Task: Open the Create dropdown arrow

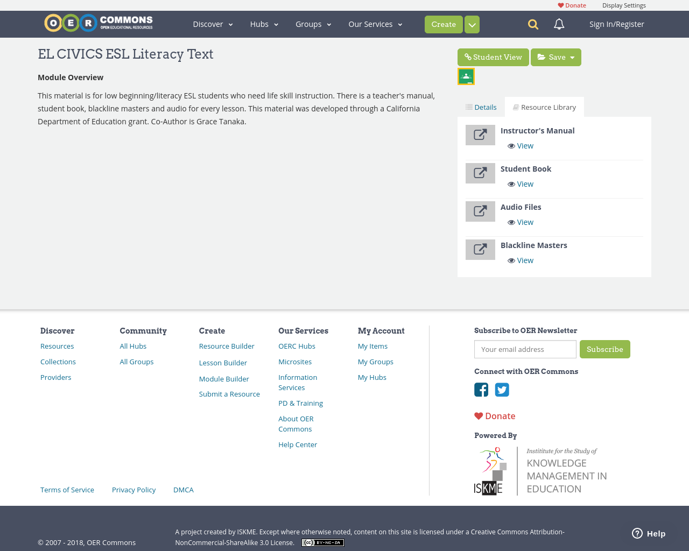Action: [472, 24]
